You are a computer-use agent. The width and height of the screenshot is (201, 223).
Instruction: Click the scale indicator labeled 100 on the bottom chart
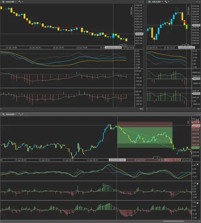click(188, 122)
